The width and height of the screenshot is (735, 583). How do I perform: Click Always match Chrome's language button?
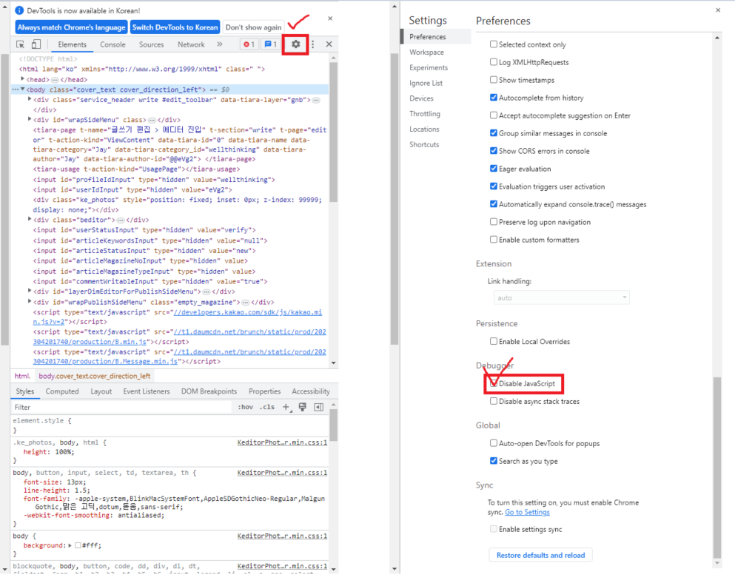coord(71,27)
